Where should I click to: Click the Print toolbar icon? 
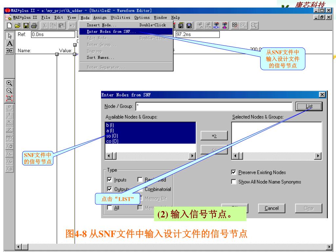coord(34,26)
